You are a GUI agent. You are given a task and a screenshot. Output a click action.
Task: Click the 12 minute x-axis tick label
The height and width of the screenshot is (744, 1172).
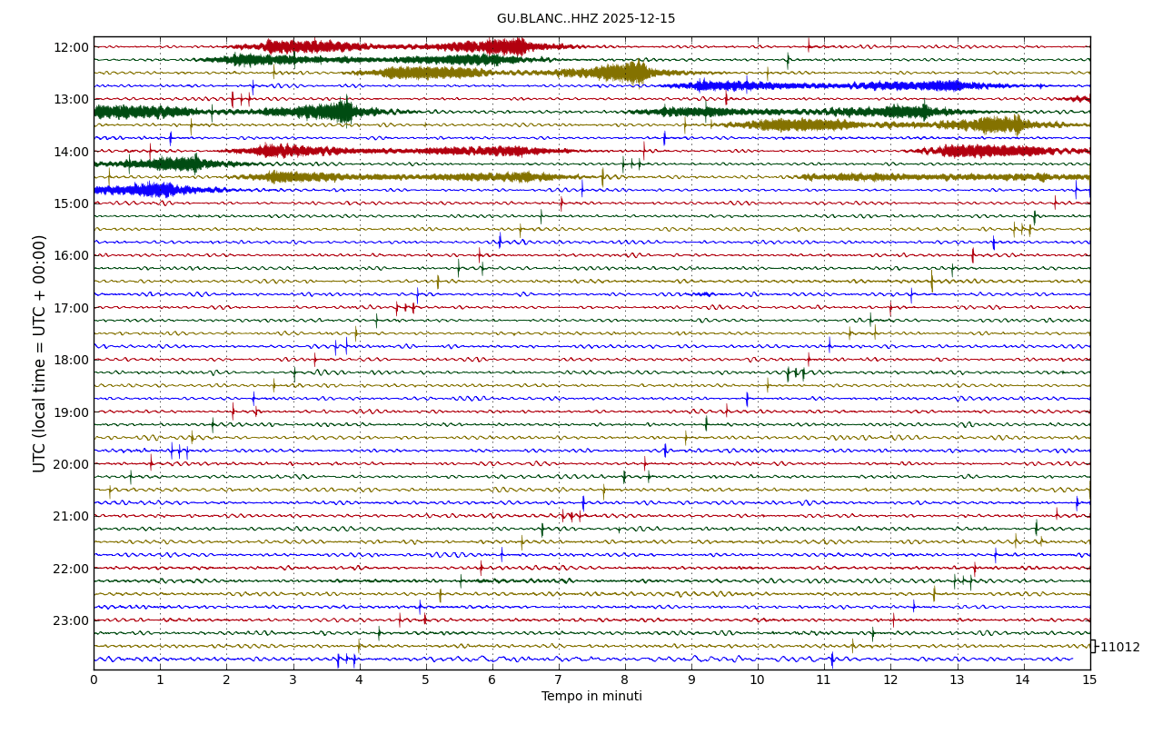890,680
